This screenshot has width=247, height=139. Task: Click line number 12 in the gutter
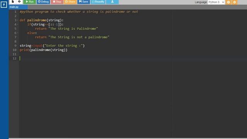pyautogui.click(x=15, y=58)
